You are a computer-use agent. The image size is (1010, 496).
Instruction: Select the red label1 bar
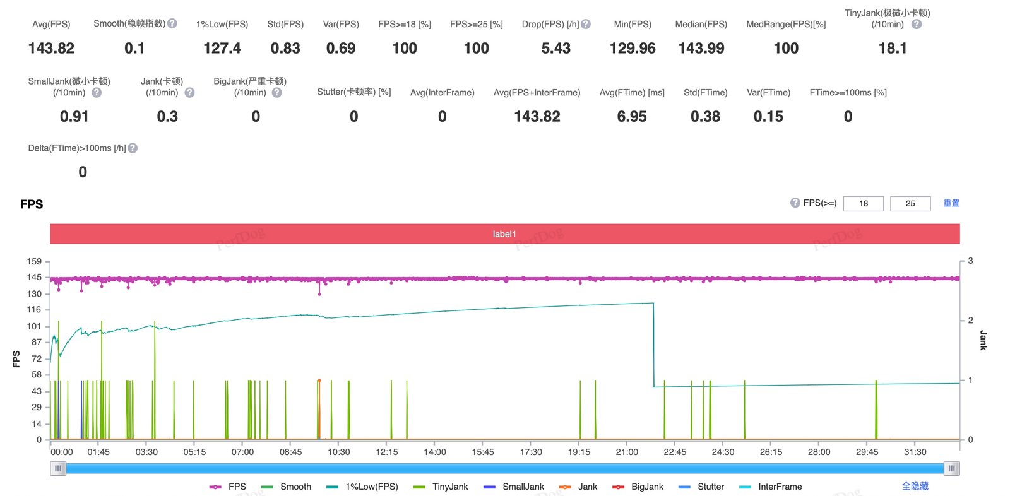(504, 233)
